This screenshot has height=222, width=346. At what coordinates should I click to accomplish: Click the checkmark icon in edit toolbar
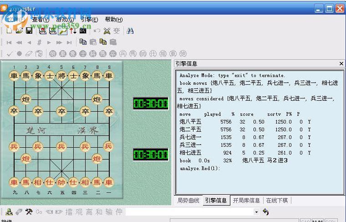[x=9, y=54]
